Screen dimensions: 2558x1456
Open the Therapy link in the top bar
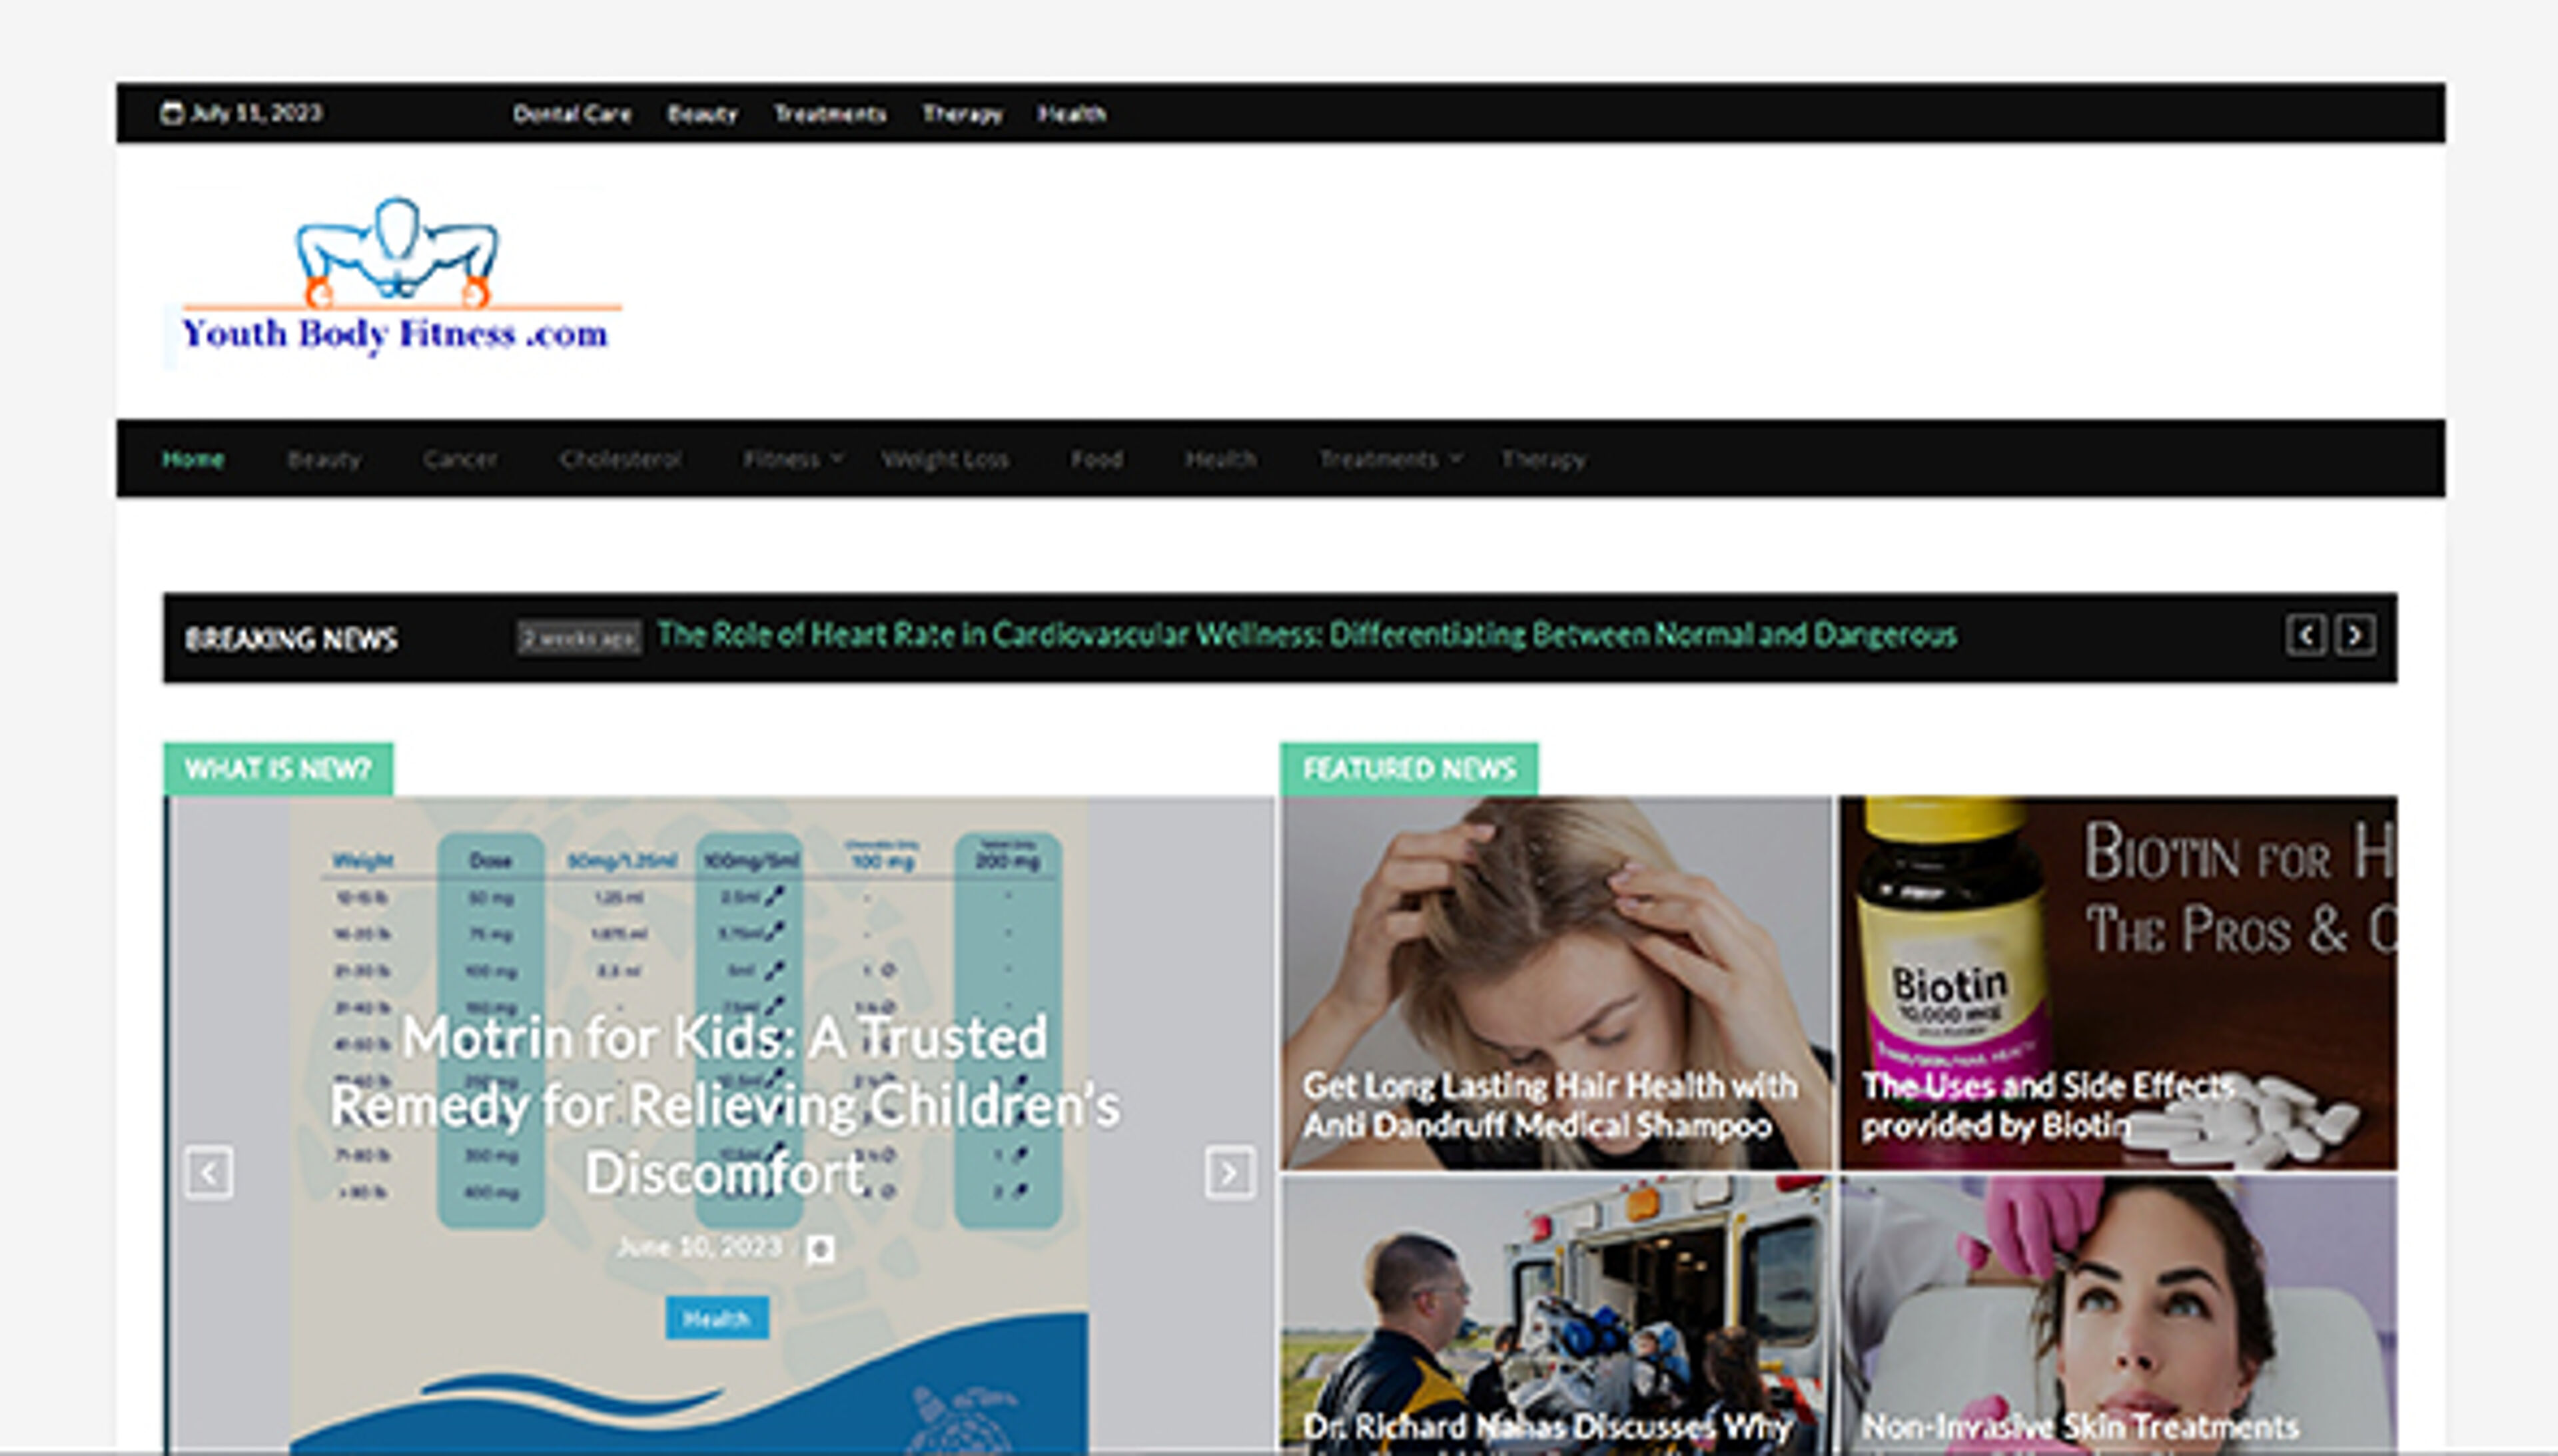click(x=961, y=114)
